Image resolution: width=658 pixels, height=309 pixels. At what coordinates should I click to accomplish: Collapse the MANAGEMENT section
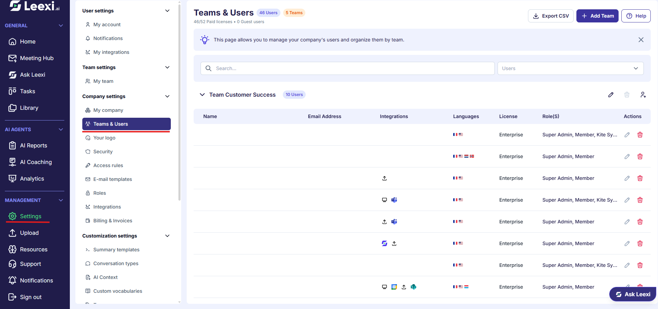pyautogui.click(x=61, y=200)
